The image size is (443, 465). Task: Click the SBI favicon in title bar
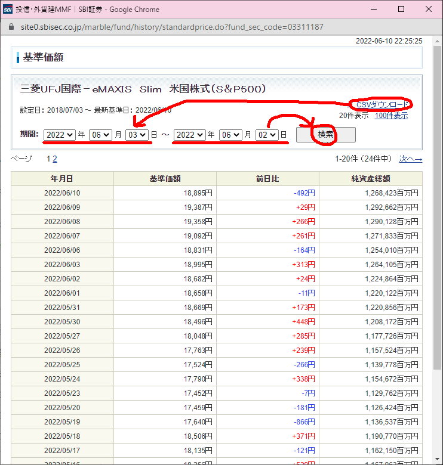[8, 10]
